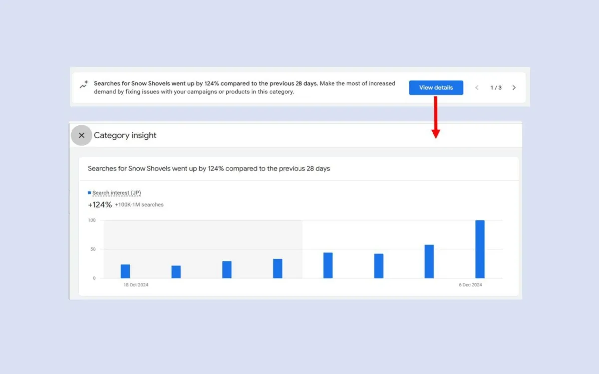
Task: Click the 1/3 page position indicator
Action: (496, 87)
